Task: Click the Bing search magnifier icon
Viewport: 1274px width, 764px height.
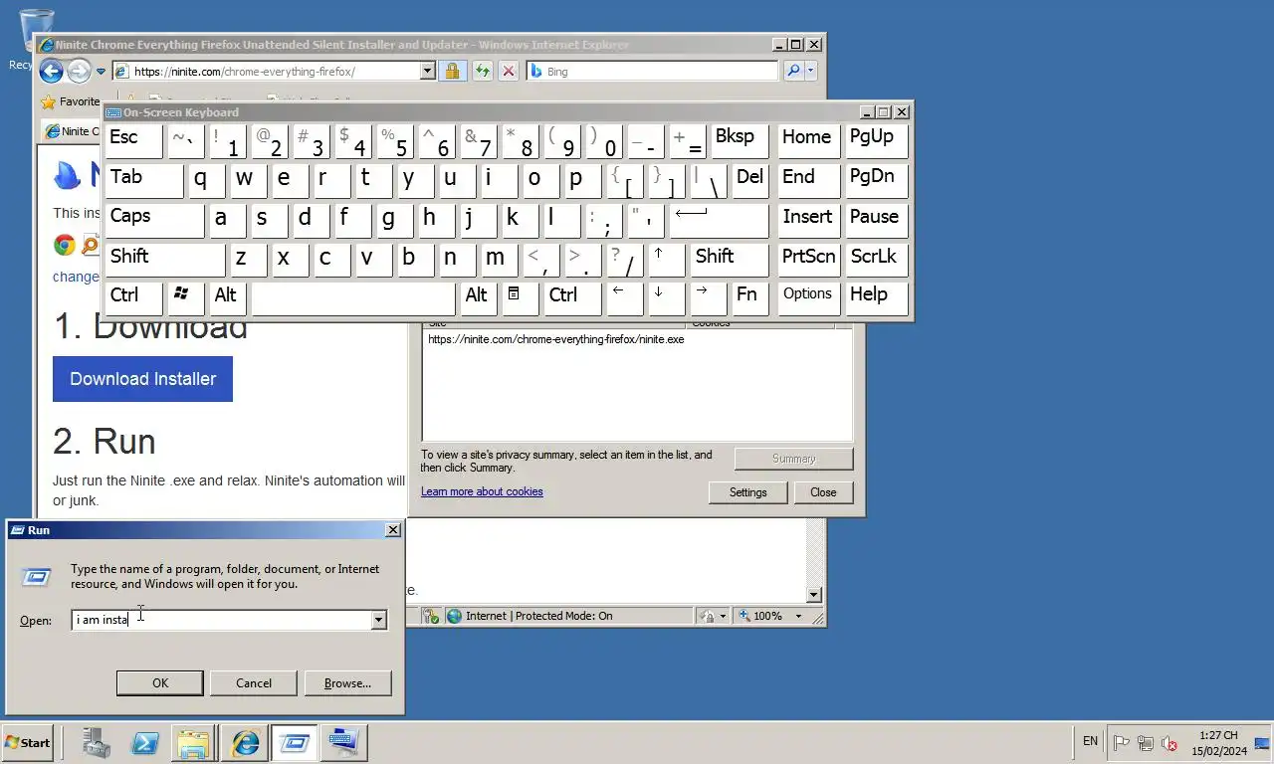Action: [792, 71]
